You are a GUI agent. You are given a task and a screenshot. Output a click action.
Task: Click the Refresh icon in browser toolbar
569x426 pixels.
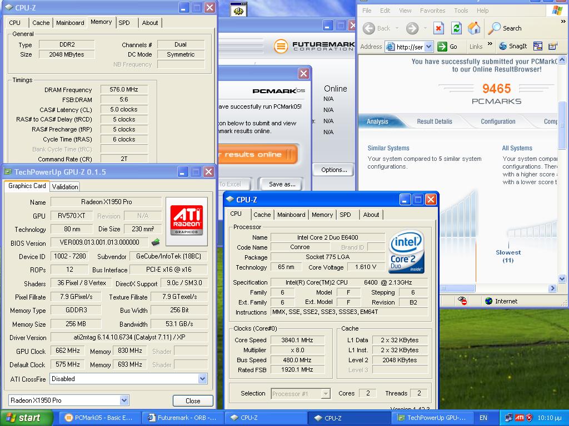(456, 28)
